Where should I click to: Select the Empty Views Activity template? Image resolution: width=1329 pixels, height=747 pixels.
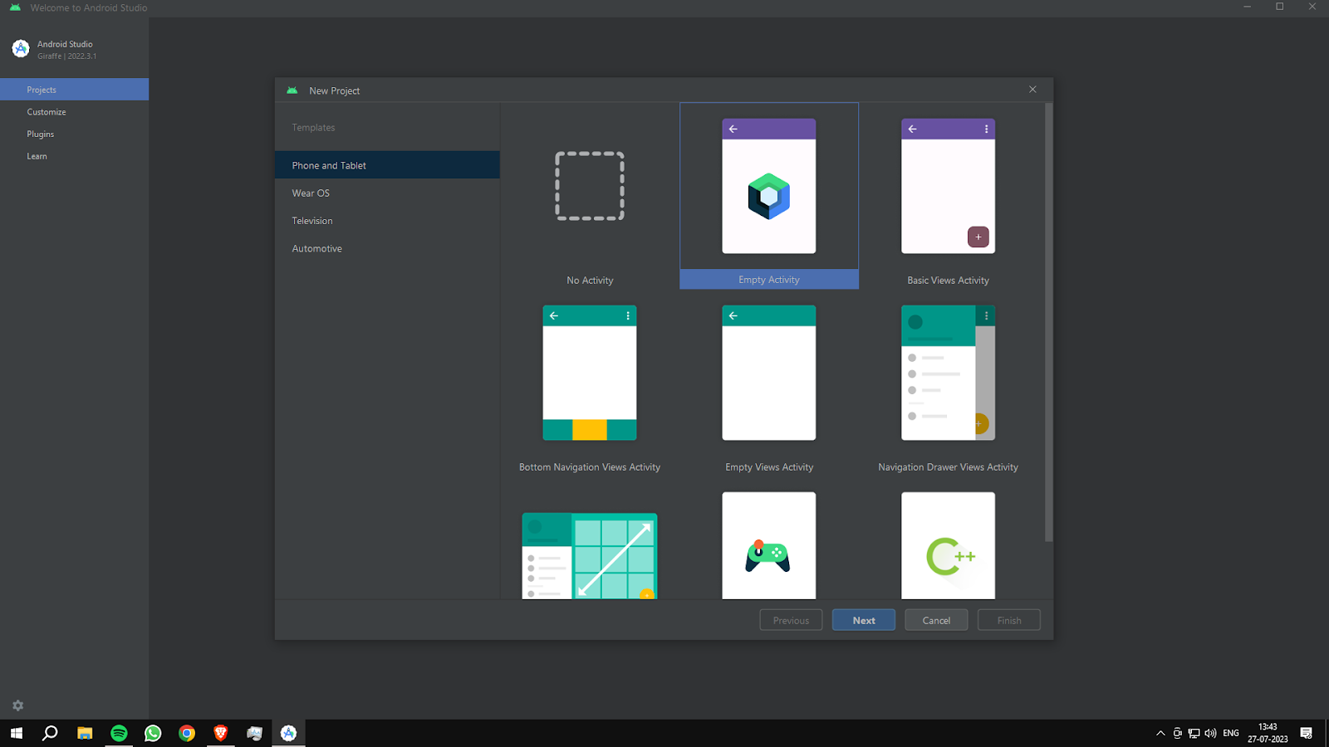point(768,373)
